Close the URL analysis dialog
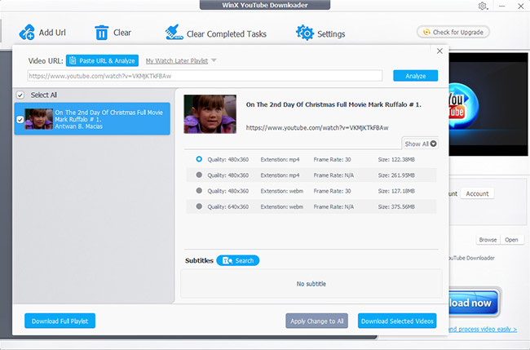The width and height of the screenshot is (530, 350). [x=439, y=51]
